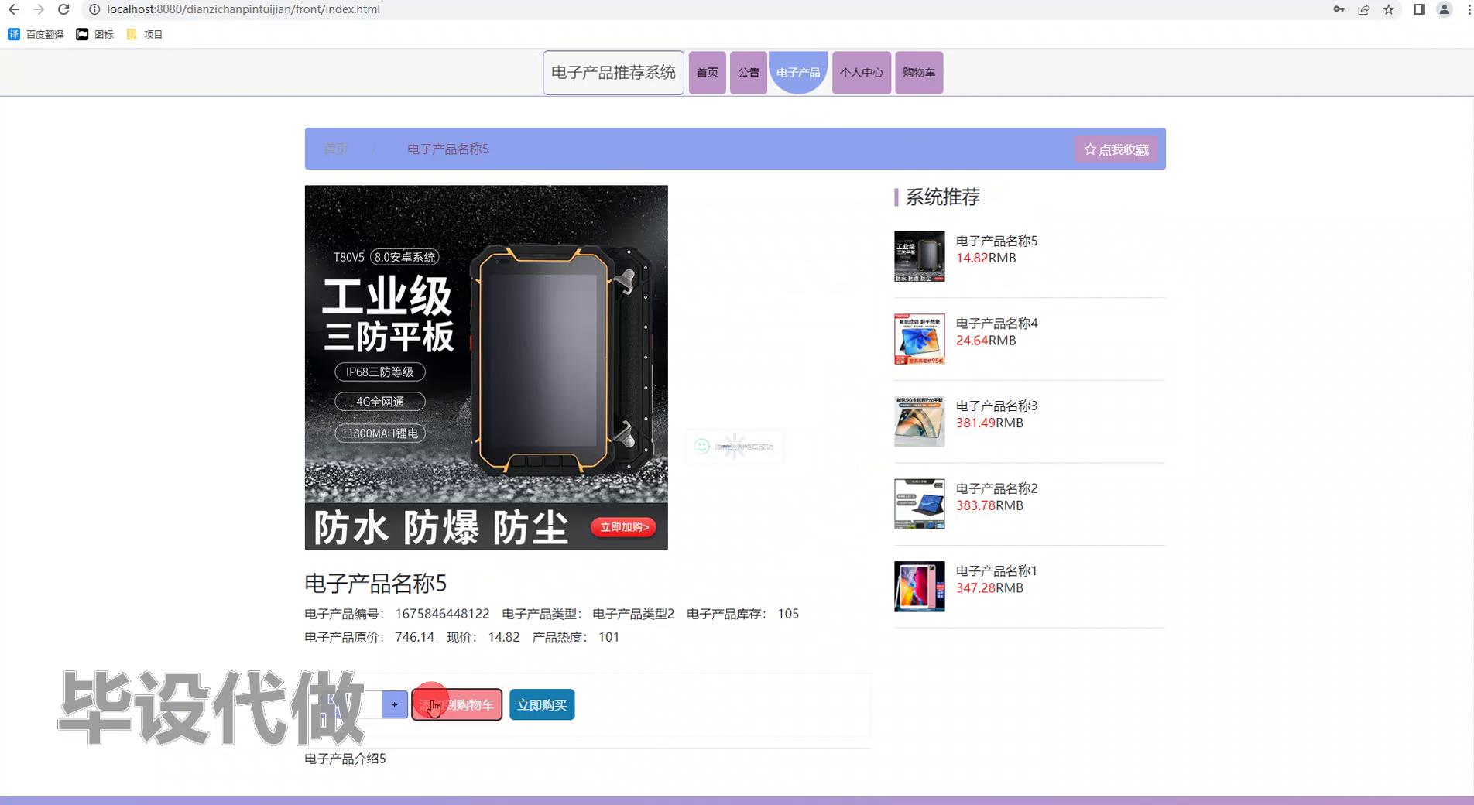Reload the page with the refresh icon

pyautogui.click(x=63, y=9)
